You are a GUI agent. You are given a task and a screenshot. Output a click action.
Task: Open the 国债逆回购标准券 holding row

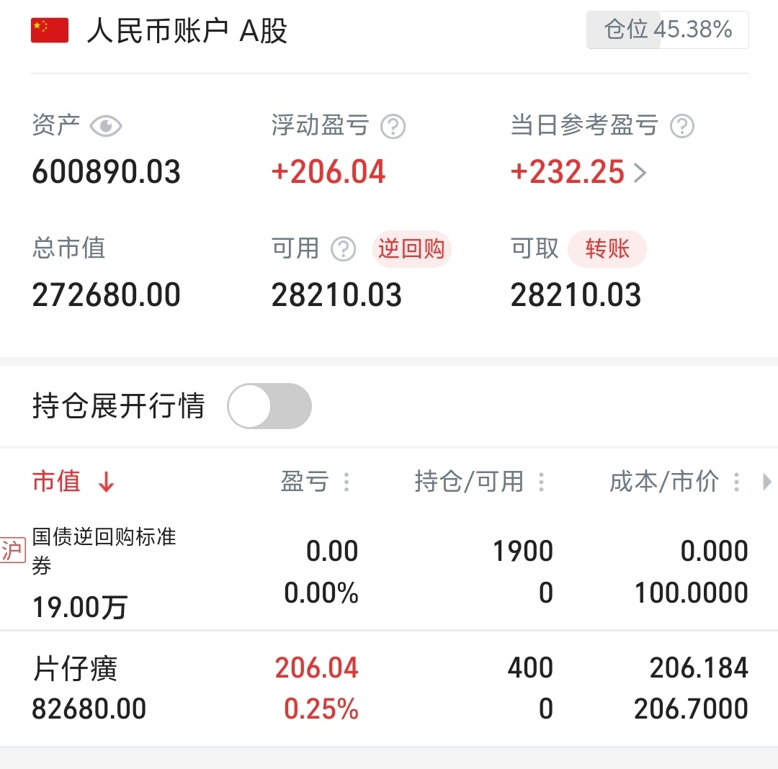pos(389,571)
